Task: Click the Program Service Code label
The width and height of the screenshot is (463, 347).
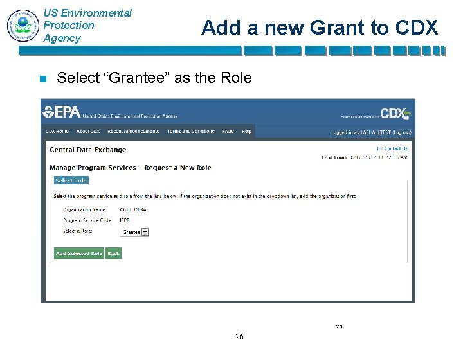Action: pos(87,220)
